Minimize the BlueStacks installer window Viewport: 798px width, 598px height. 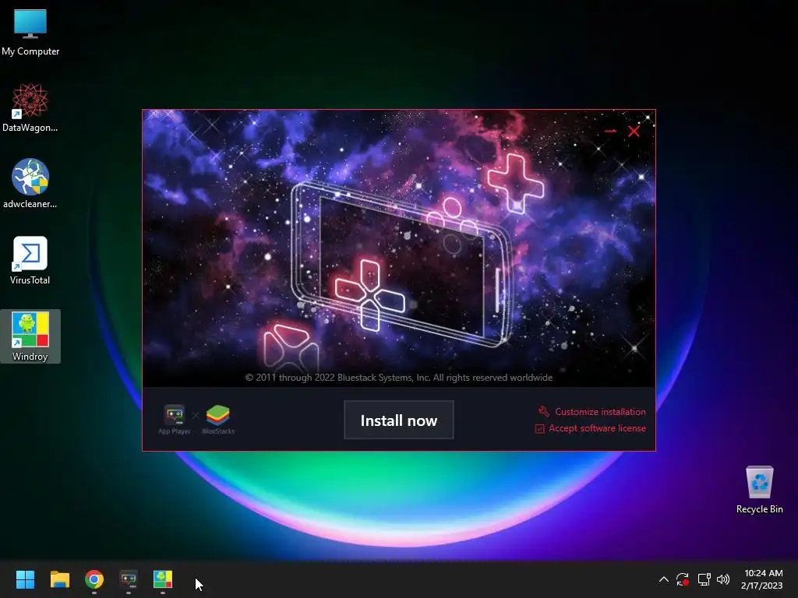point(610,131)
